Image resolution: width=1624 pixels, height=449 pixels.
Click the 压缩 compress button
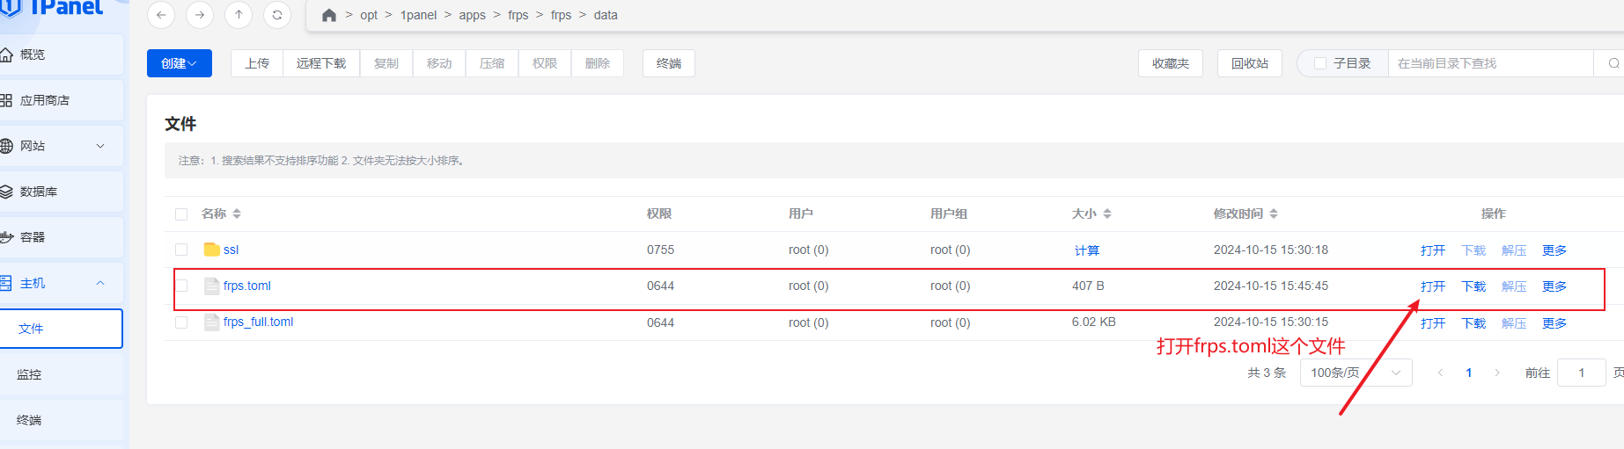[492, 63]
